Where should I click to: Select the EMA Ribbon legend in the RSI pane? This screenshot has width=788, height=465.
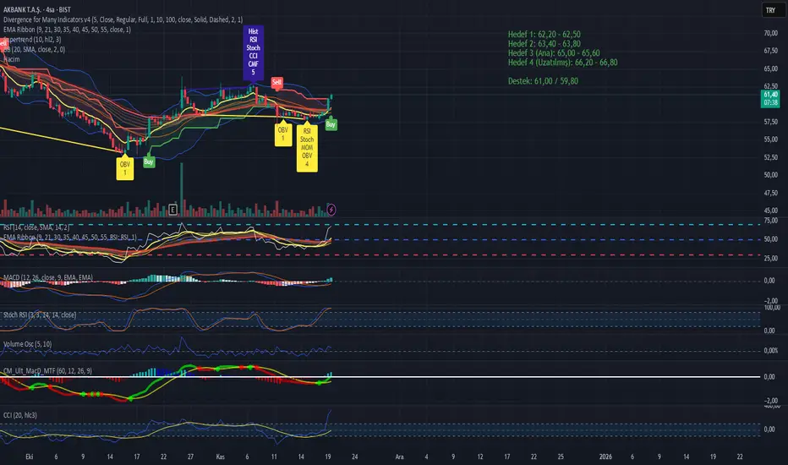pyautogui.click(x=70, y=238)
